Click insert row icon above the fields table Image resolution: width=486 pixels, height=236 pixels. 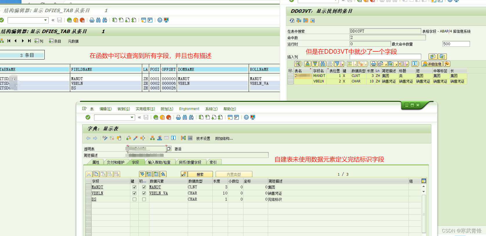click(x=110, y=174)
